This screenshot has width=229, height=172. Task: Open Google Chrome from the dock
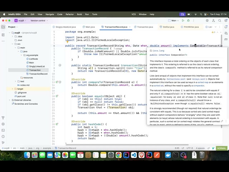coord(118,155)
